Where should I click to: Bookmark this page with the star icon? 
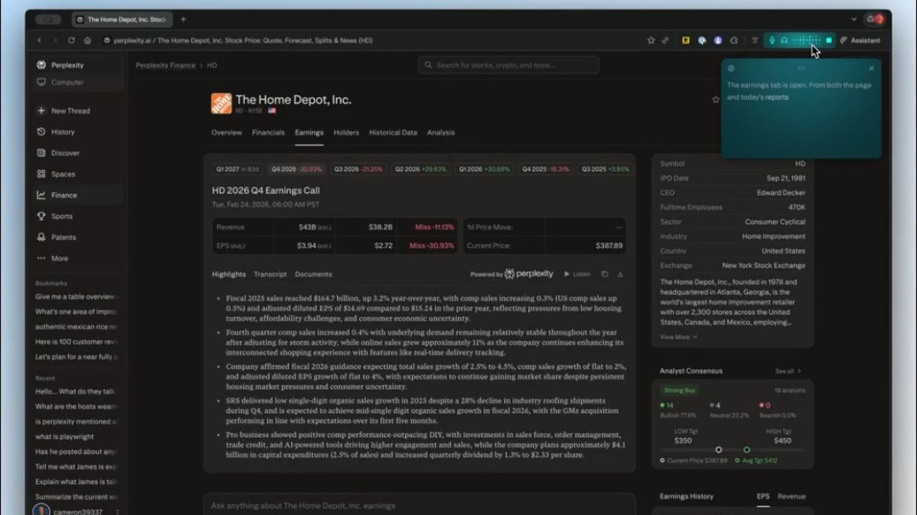(x=651, y=40)
